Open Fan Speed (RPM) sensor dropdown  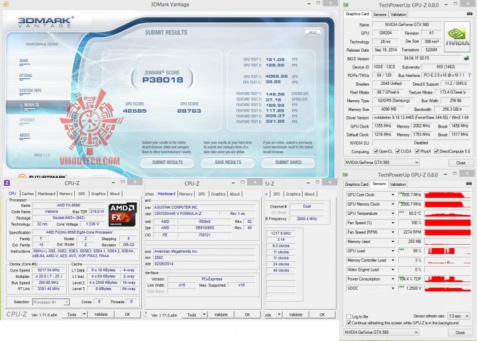pos(393,232)
